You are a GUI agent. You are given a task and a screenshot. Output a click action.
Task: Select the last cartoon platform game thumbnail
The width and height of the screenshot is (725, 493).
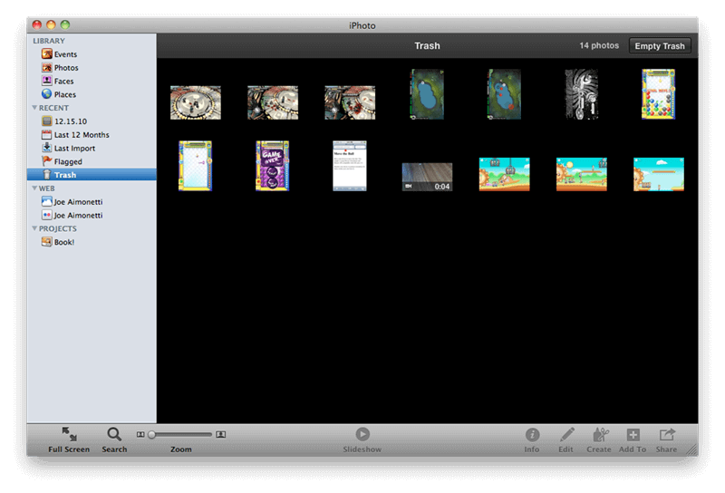tap(659, 174)
